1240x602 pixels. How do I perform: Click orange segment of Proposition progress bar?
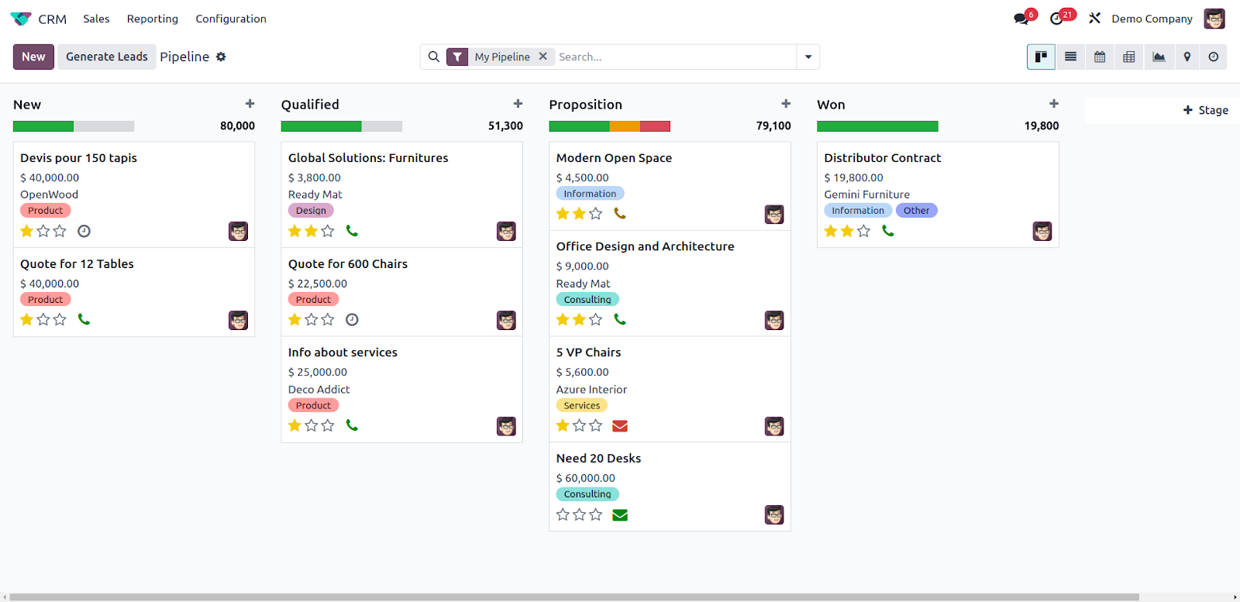pos(625,126)
